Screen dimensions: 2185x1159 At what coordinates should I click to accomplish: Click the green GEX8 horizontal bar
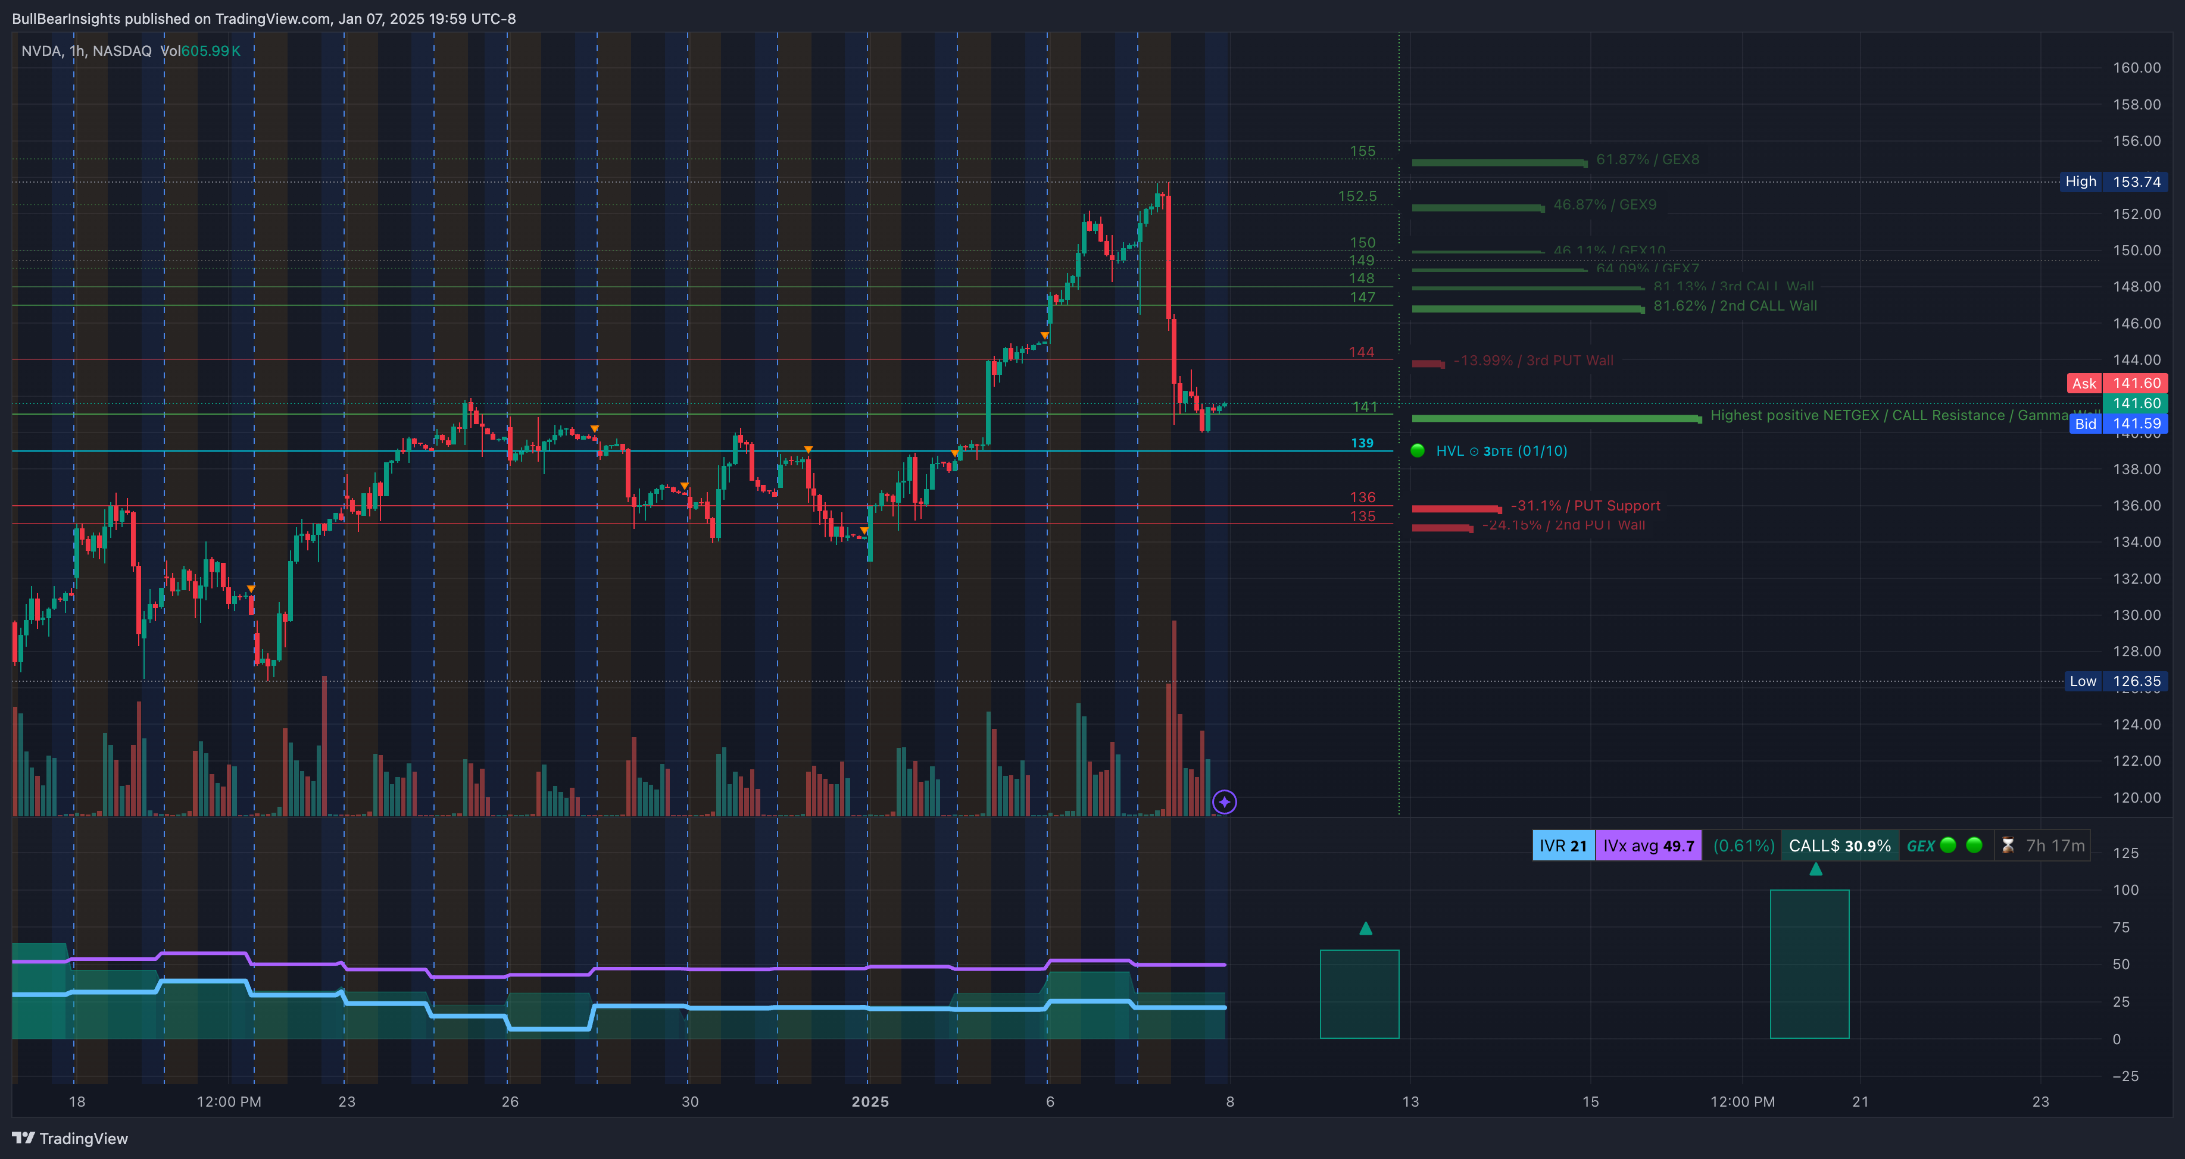point(1499,163)
